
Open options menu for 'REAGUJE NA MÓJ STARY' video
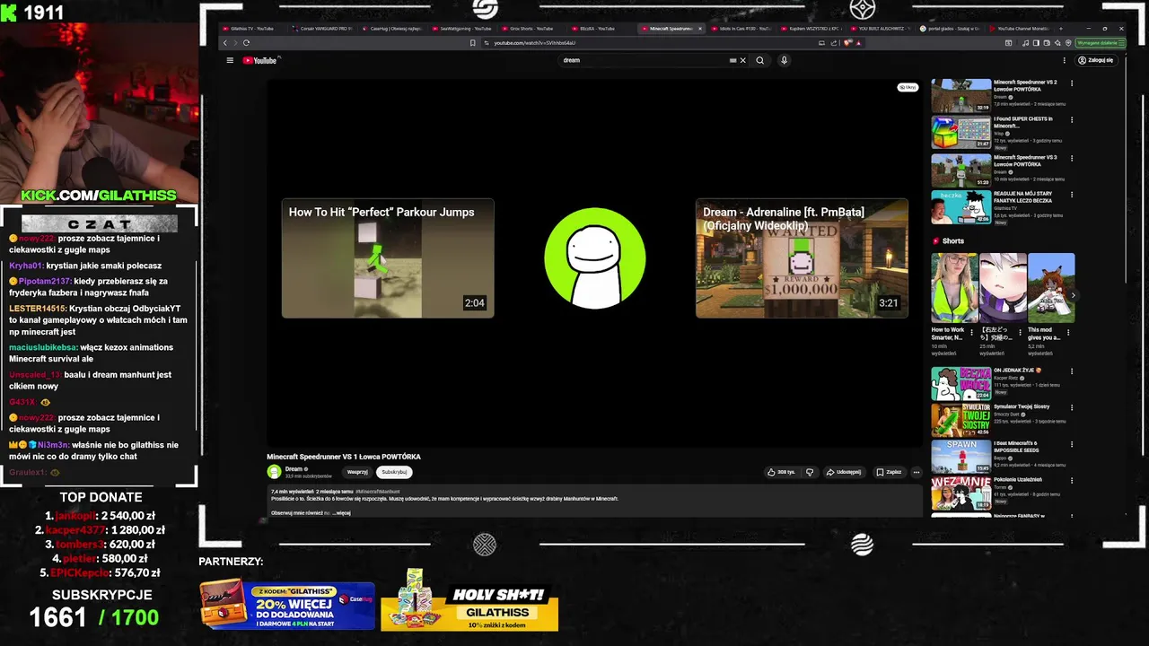coord(1071,195)
